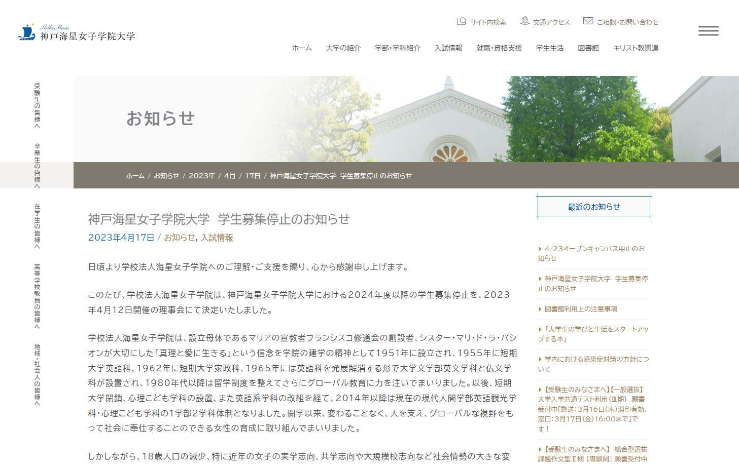The height and width of the screenshot is (465, 739).
Task: Click the お知らせ banner heading
Action: (x=160, y=119)
